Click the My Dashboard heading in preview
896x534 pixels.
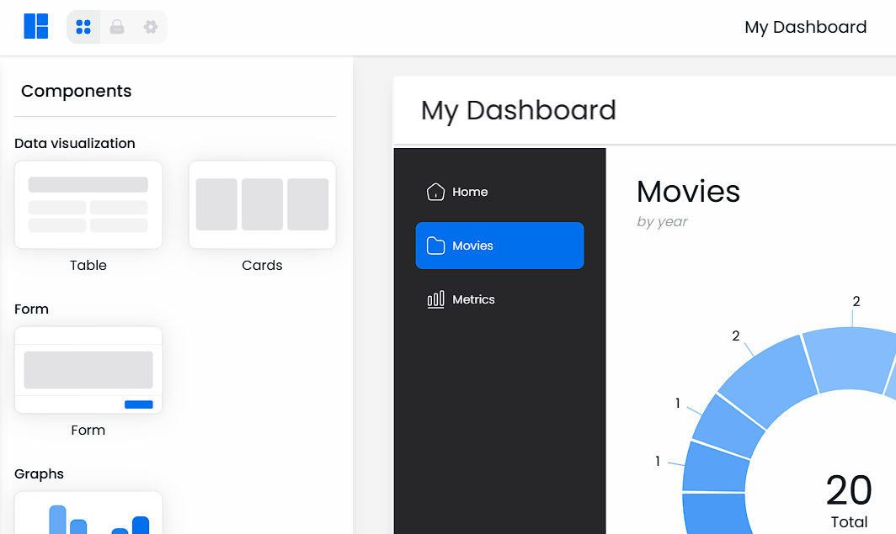(x=518, y=110)
